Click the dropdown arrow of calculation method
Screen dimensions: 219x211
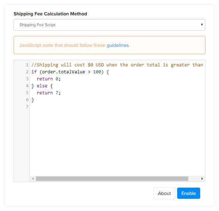pos(202,25)
